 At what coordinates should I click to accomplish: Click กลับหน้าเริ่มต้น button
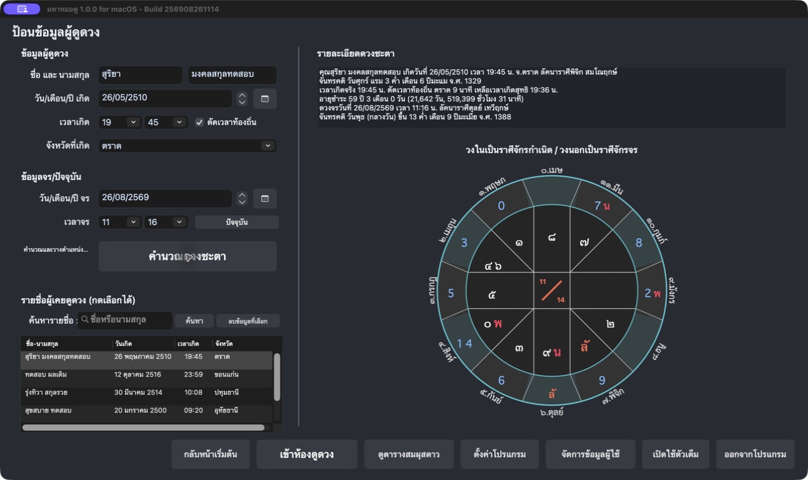pyautogui.click(x=210, y=454)
